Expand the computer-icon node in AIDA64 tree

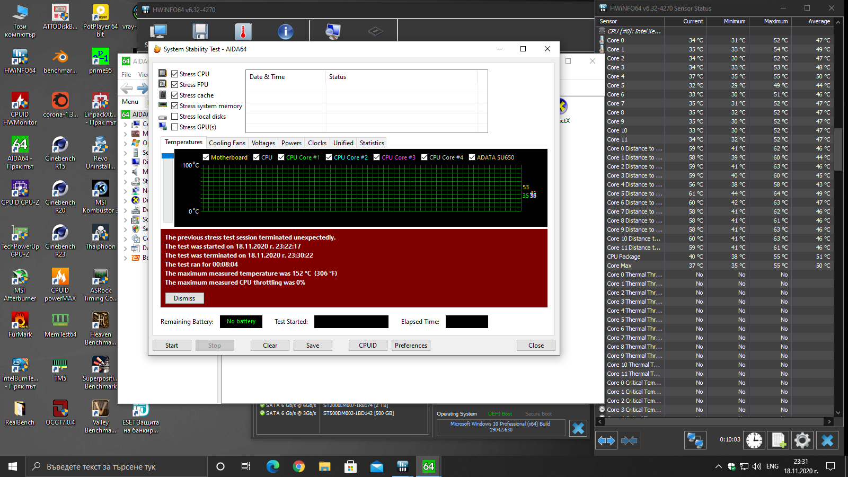click(125, 124)
